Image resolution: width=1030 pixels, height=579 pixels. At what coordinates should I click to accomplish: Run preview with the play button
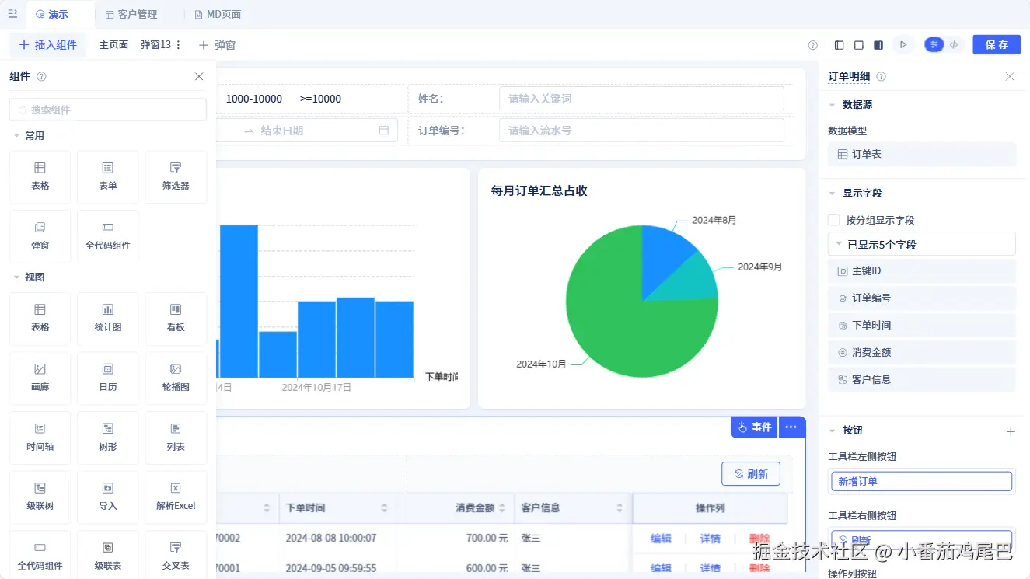tap(903, 45)
